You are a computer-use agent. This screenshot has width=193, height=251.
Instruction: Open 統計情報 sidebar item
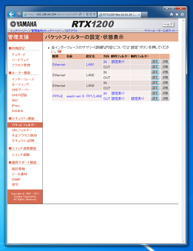[x=18, y=169]
